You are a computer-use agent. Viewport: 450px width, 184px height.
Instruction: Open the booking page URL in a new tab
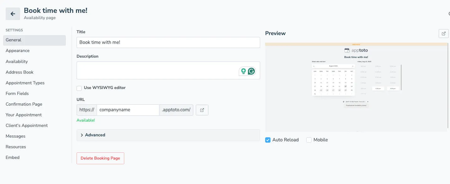[x=202, y=110]
